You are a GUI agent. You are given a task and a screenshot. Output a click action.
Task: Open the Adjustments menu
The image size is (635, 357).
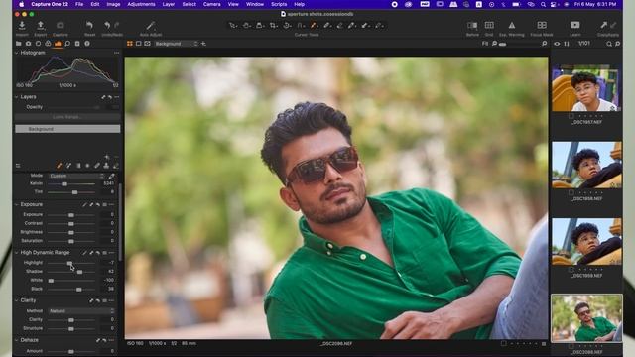point(141,4)
